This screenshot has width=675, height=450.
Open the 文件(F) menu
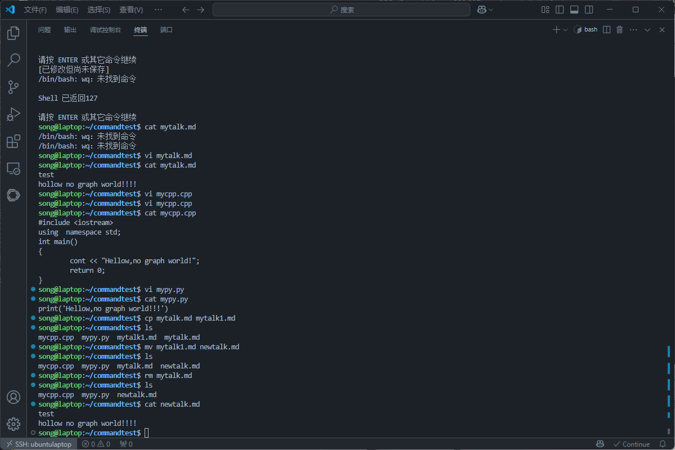[x=35, y=10]
